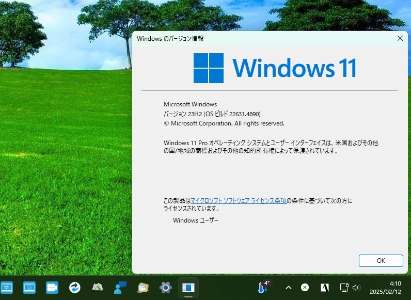Open the blue circular sync arrows taskbar icon
This screenshot has height=300, width=411.
(75, 288)
